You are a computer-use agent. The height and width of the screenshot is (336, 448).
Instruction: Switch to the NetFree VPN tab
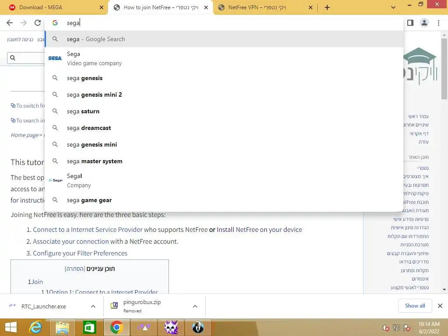[x=265, y=7]
